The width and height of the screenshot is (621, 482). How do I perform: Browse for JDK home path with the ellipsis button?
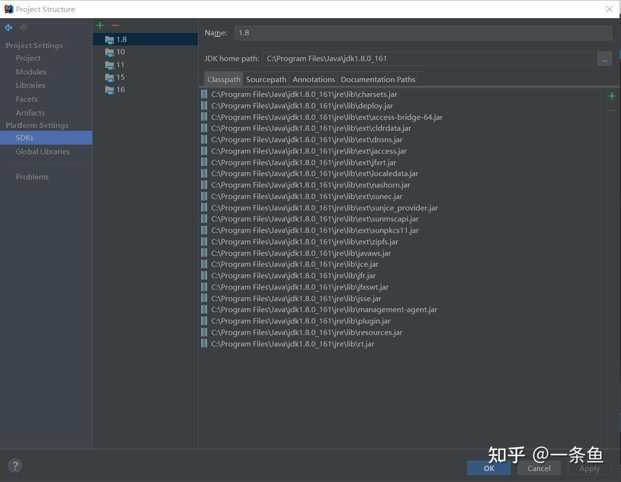click(604, 58)
